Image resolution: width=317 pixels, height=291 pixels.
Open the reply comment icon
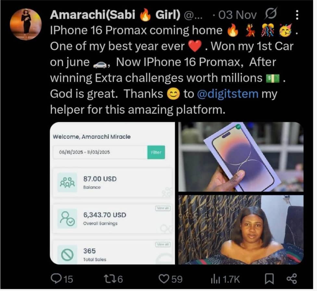point(55,278)
